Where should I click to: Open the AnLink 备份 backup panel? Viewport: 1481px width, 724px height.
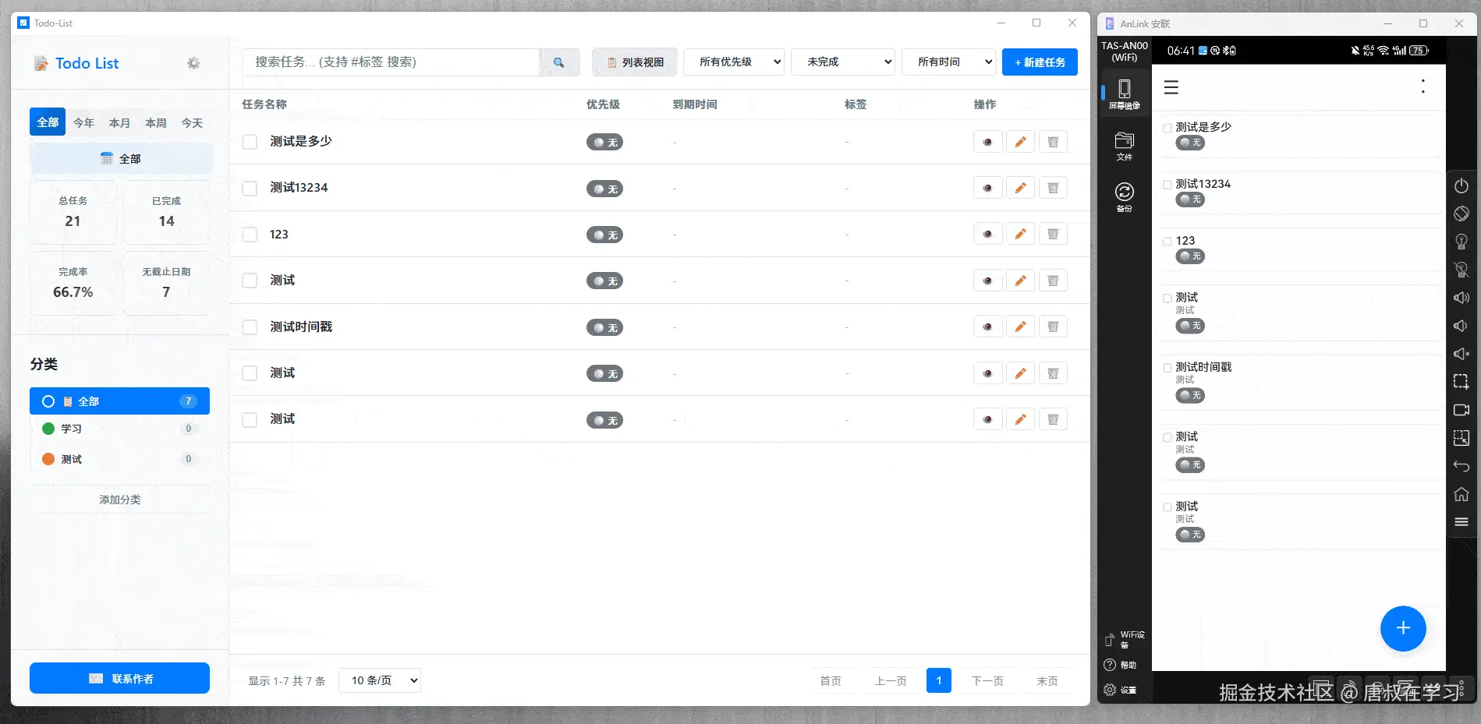(1124, 195)
